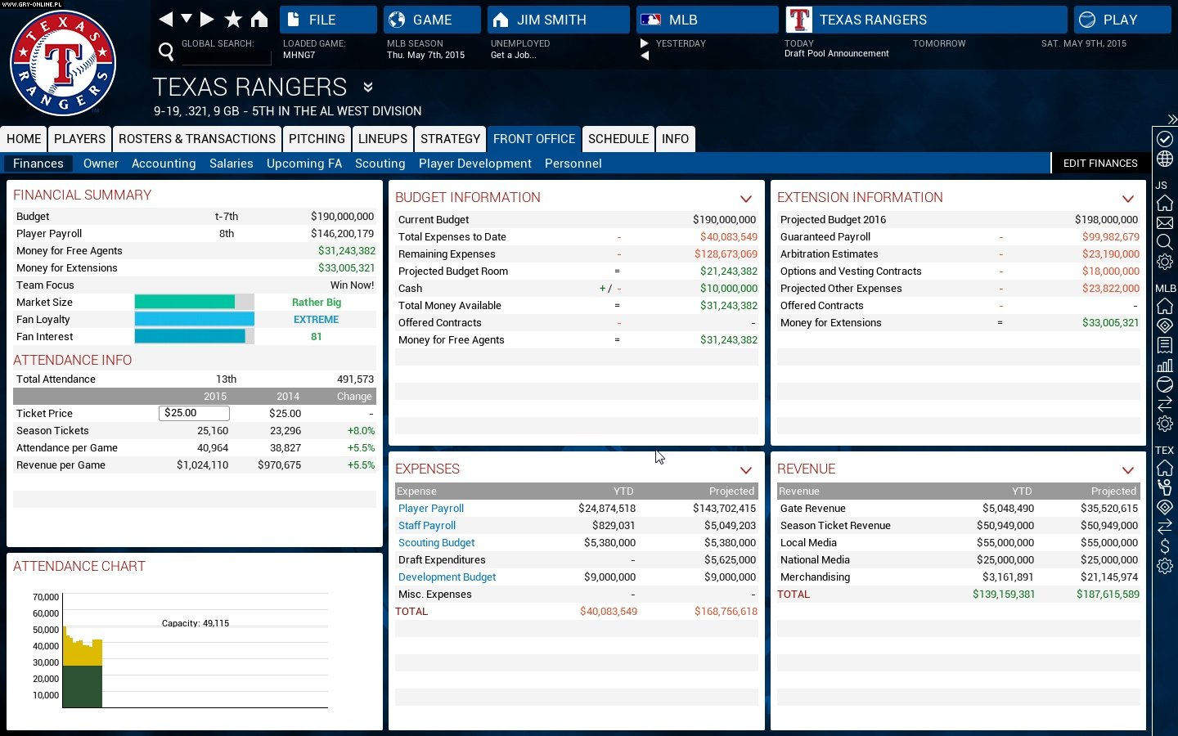Image resolution: width=1178 pixels, height=736 pixels.
Task: Click the back navigation arrow
Action: click(165, 19)
